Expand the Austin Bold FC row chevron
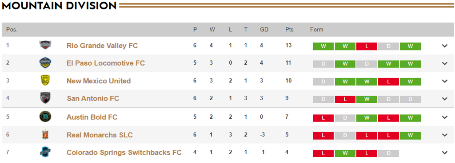455x163 pixels. point(444,117)
